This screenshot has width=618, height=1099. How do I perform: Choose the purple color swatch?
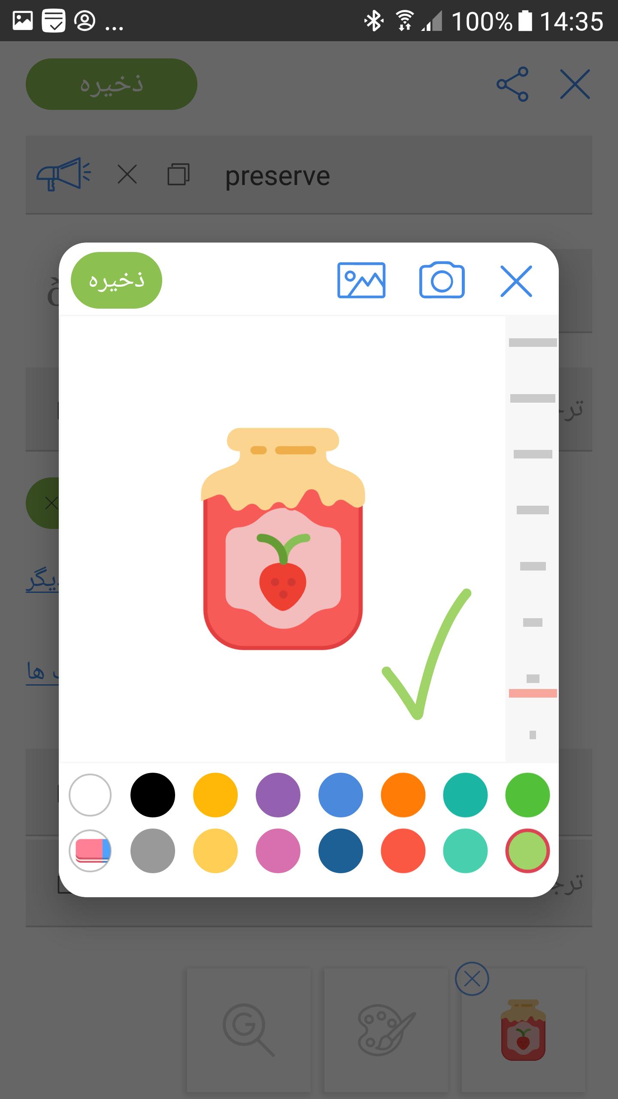coord(278,795)
